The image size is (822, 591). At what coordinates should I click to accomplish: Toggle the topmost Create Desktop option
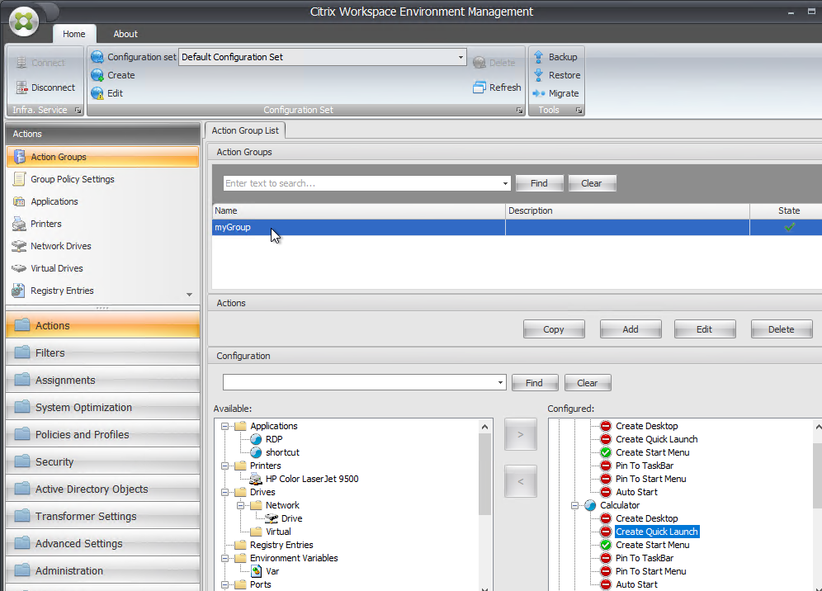[606, 426]
